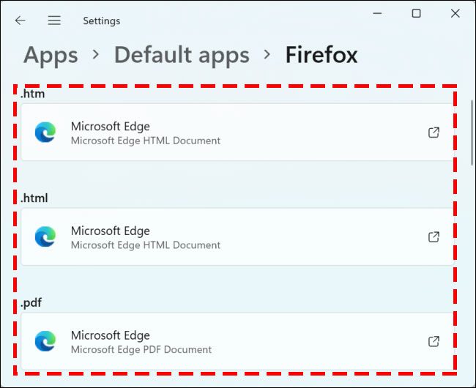The image size is (476, 388).
Task: Click the back arrow in Settings
Action: pos(21,20)
